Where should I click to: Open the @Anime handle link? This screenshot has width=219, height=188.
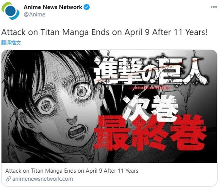(35, 14)
